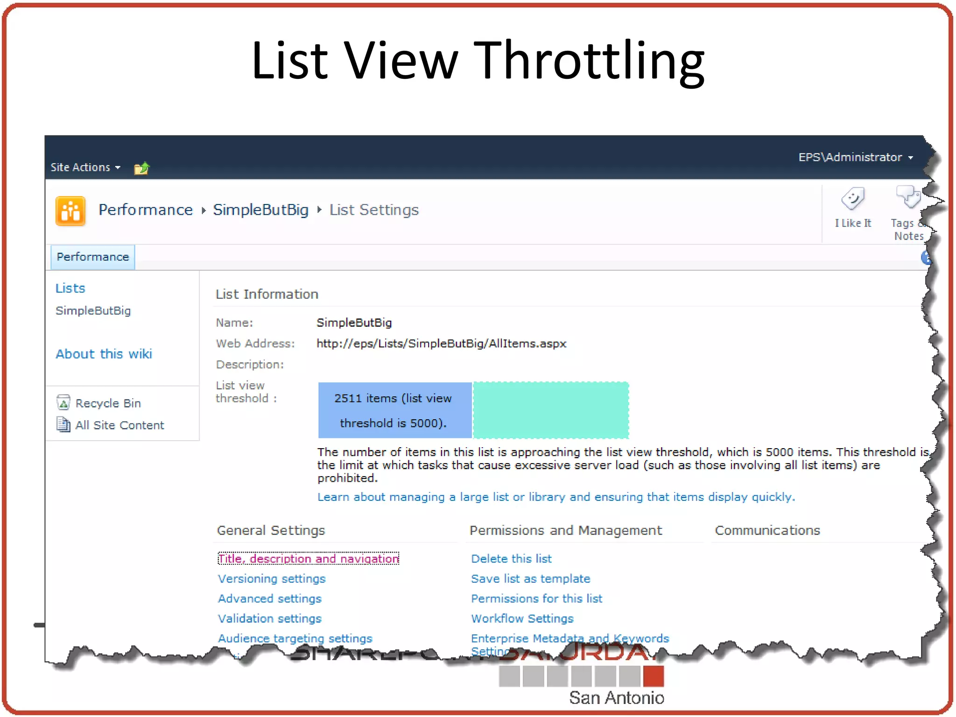Select the Performance top navigation tab
Screen dimensions: 956x717
click(x=92, y=257)
